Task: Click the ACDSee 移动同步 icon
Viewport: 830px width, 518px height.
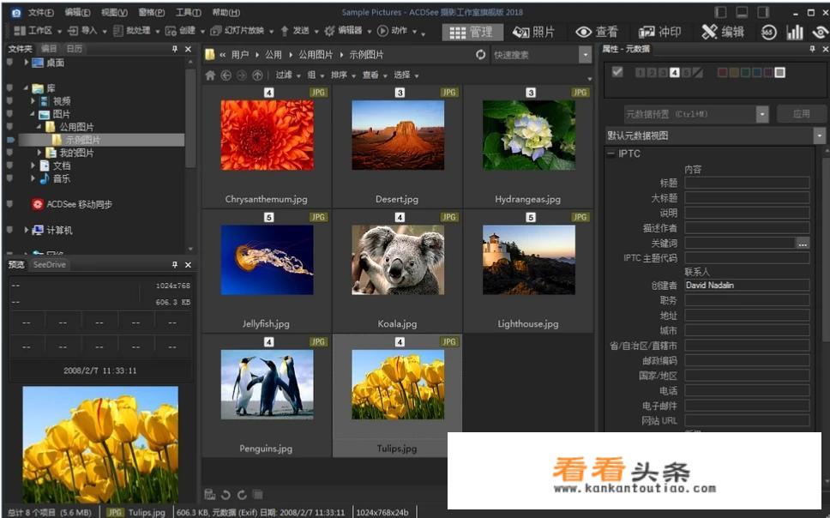Action: coord(38,204)
